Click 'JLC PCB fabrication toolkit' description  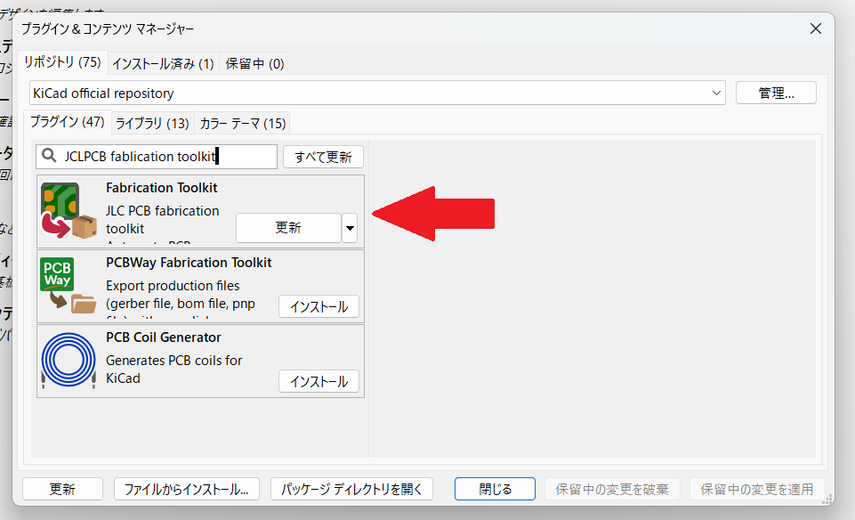coord(163,219)
